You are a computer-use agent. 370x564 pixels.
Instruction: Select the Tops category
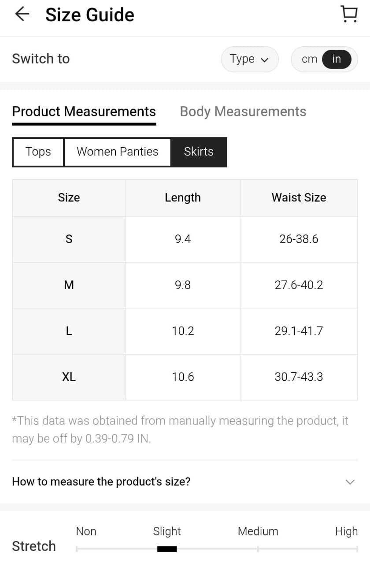38,152
